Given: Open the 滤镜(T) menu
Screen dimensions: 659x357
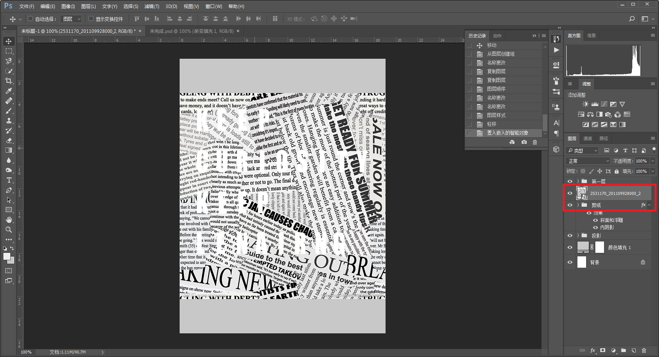Looking at the screenshot, I should 152,6.
